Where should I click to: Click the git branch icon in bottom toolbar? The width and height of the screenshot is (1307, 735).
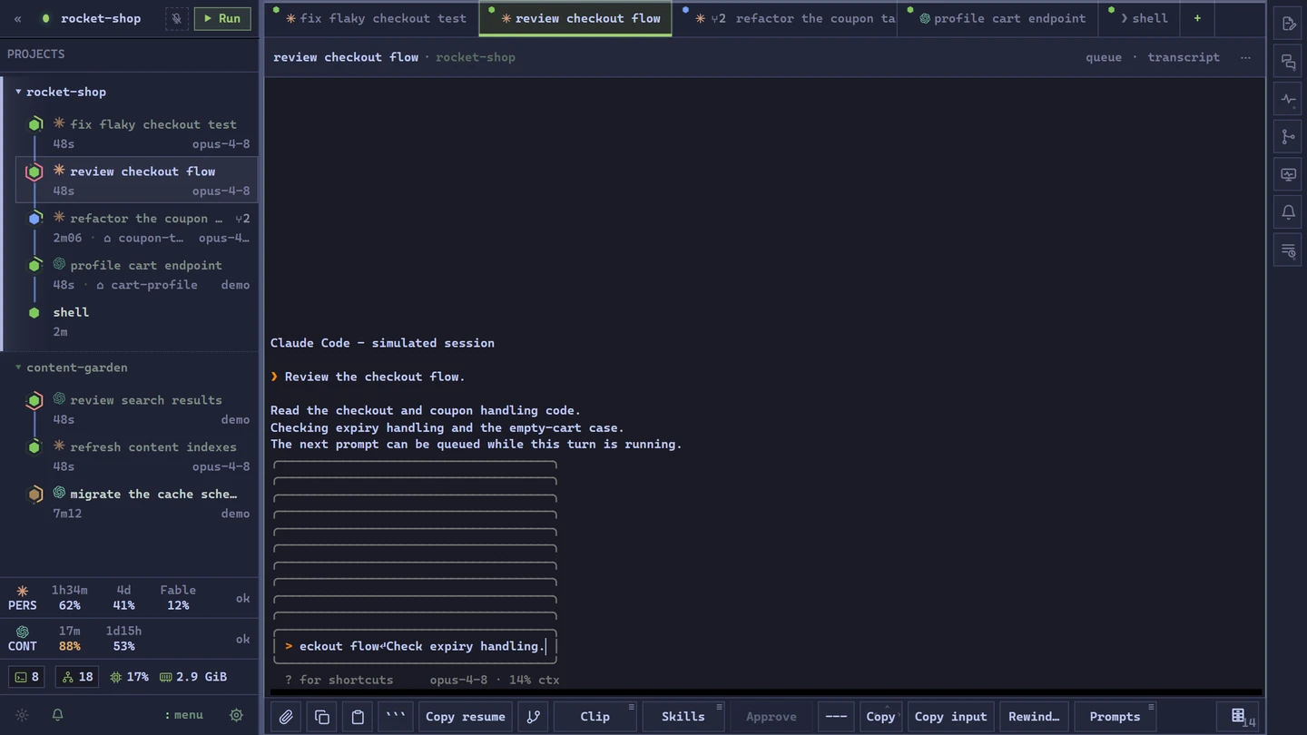tap(534, 717)
